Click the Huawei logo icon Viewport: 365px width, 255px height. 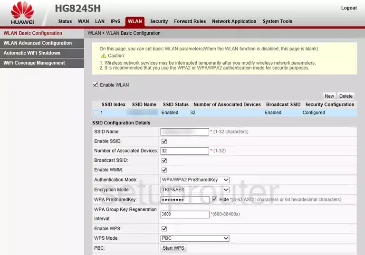pos(22,13)
